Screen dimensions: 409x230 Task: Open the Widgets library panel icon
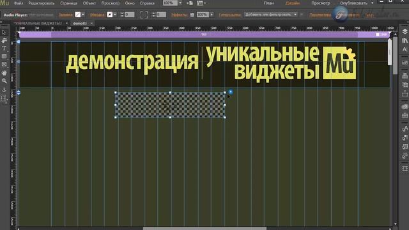pyautogui.click(x=405, y=76)
